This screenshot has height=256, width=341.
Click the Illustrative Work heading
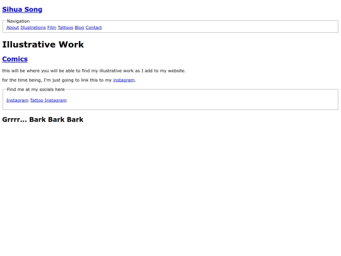tap(43, 44)
